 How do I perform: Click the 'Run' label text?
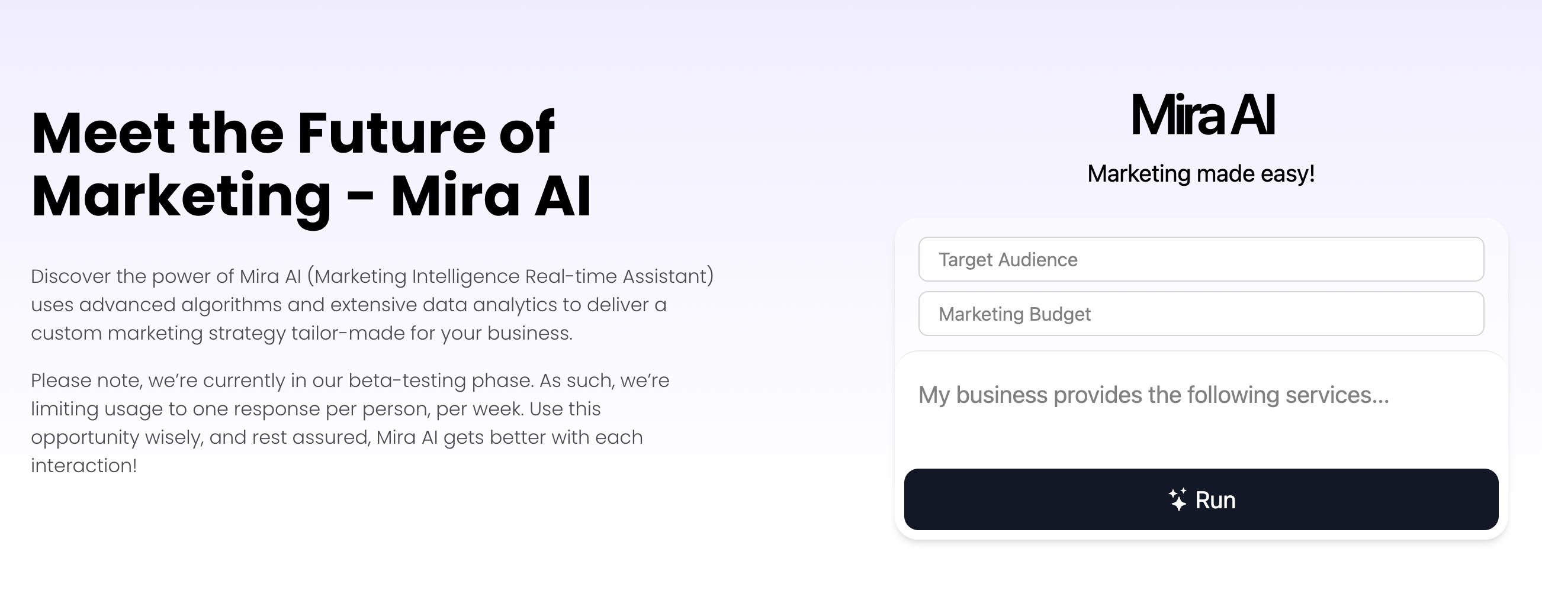pyautogui.click(x=1215, y=500)
